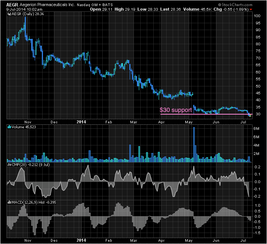Click the 8M volume axis label
This screenshot has width=267, height=244.
tap(256, 129)
